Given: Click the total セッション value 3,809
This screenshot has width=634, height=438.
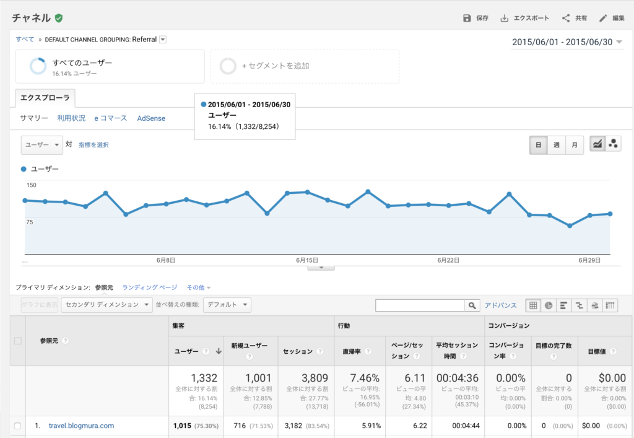Looking at the screenshot, I should pos(315,378).
